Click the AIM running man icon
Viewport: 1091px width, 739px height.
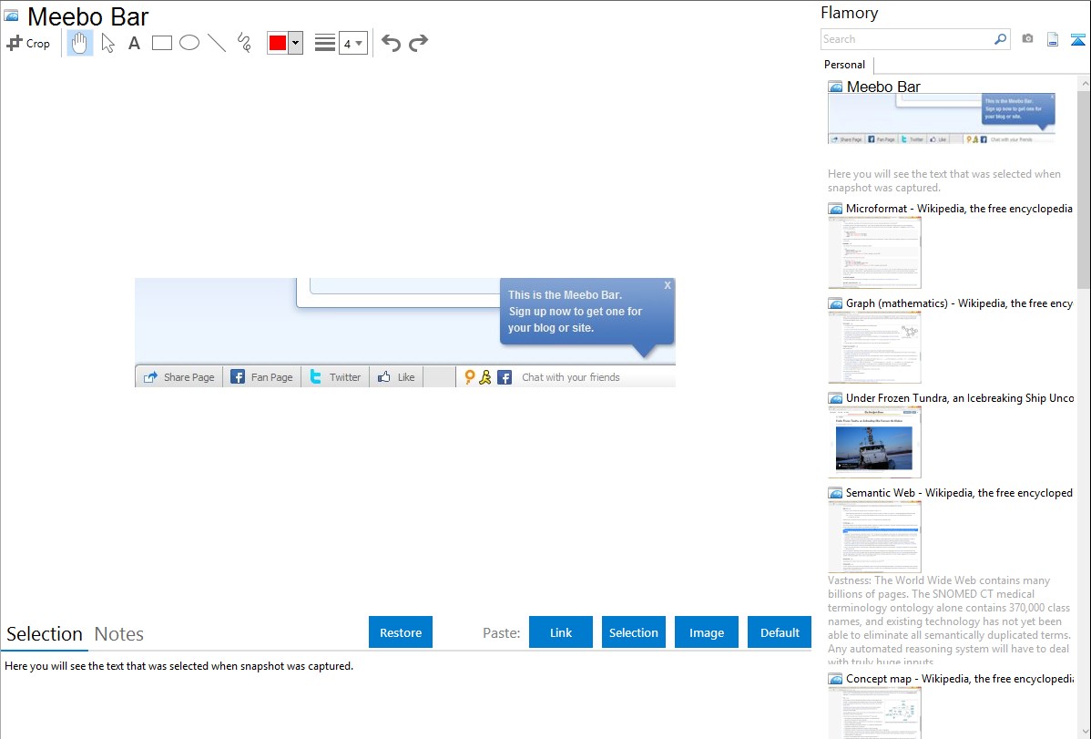click(x=485, y=377)
